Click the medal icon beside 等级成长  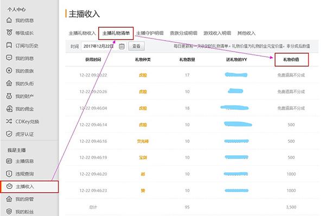point(9,33)
